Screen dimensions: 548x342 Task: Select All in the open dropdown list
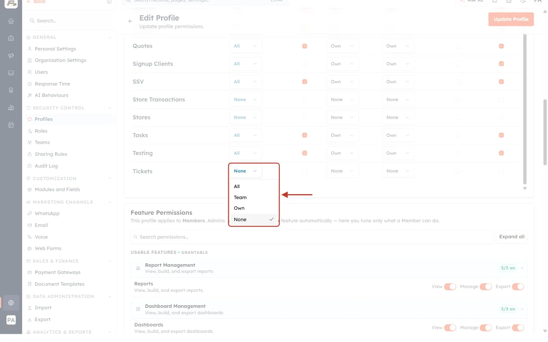(x=253, y=187)
